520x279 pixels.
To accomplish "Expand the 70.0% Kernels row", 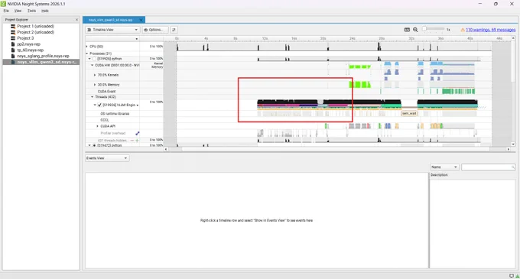I will (95, 75).
